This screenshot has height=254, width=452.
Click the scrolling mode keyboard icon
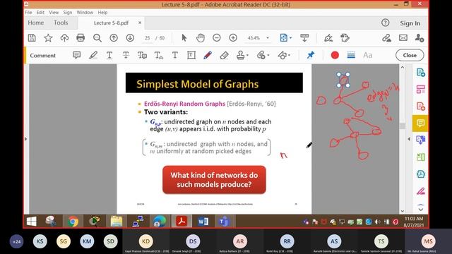(x=304, y=37)
